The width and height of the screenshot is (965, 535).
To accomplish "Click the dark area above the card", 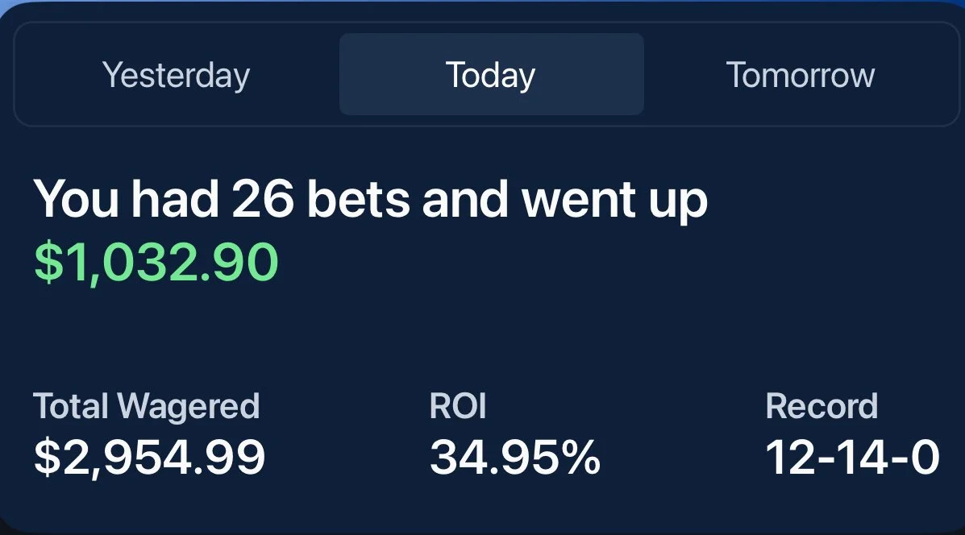I will coord(482,10).
